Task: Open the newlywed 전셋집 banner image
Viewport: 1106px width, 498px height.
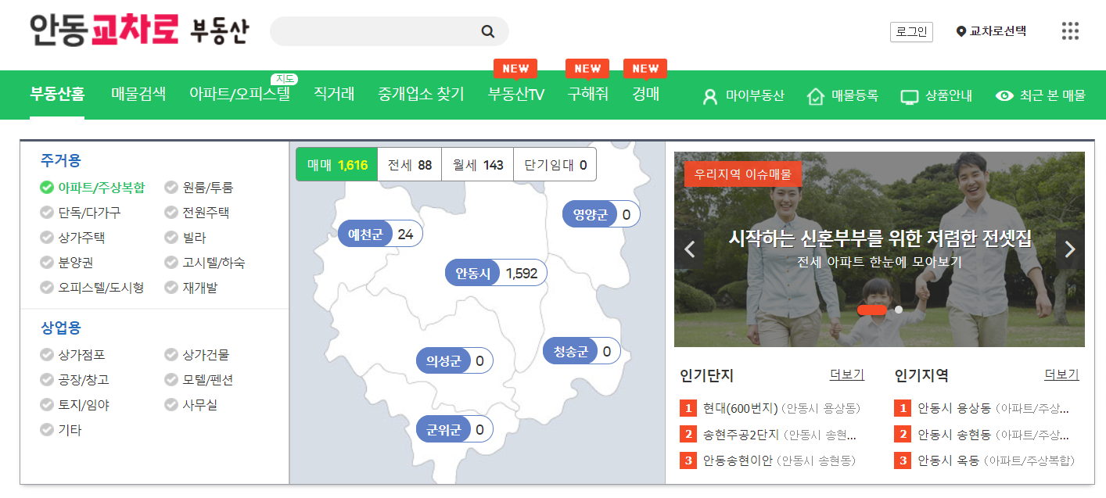Action: pos(879,249)
